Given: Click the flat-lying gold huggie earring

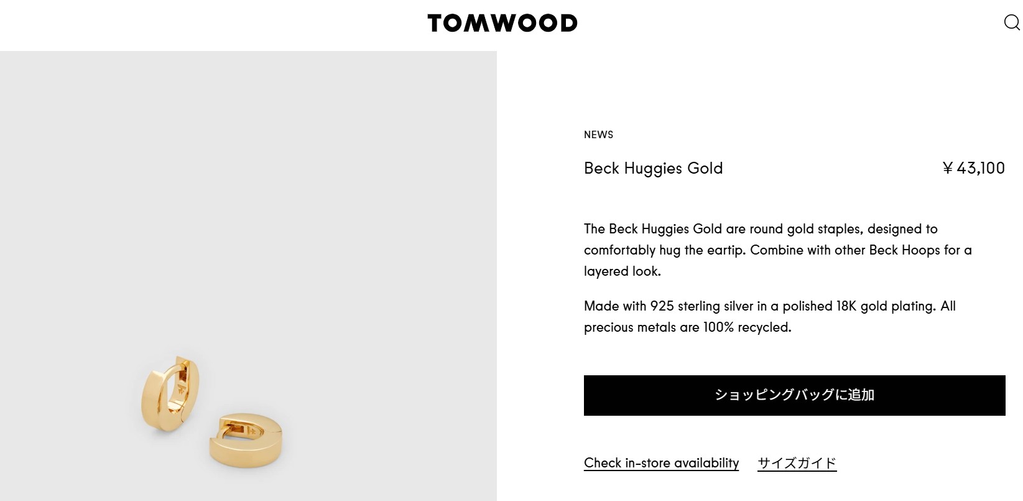Looking at the screenshot, I should (x=246, y=440).
